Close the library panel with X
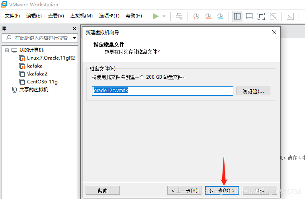 point(74,29)
